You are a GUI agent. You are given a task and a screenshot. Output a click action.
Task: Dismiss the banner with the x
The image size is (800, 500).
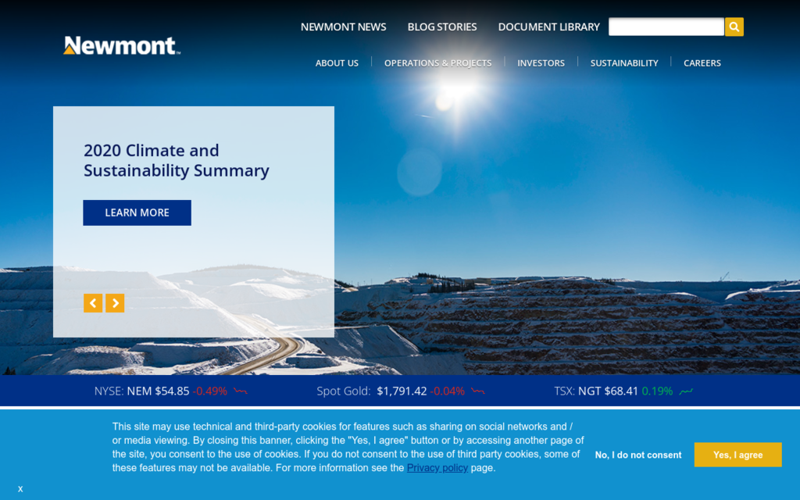pos(20,488)
